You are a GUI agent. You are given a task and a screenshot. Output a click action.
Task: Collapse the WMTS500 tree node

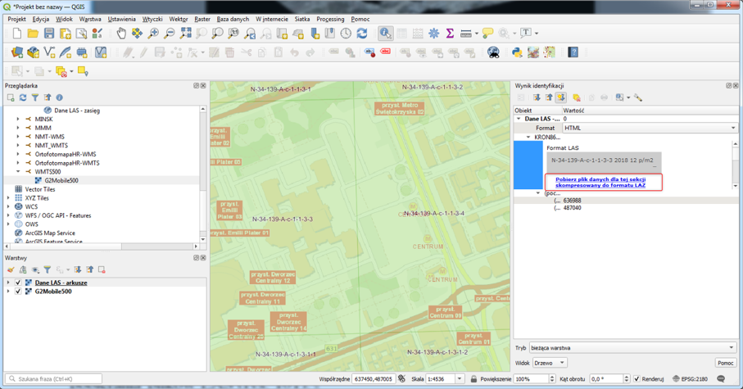(18, 171)
